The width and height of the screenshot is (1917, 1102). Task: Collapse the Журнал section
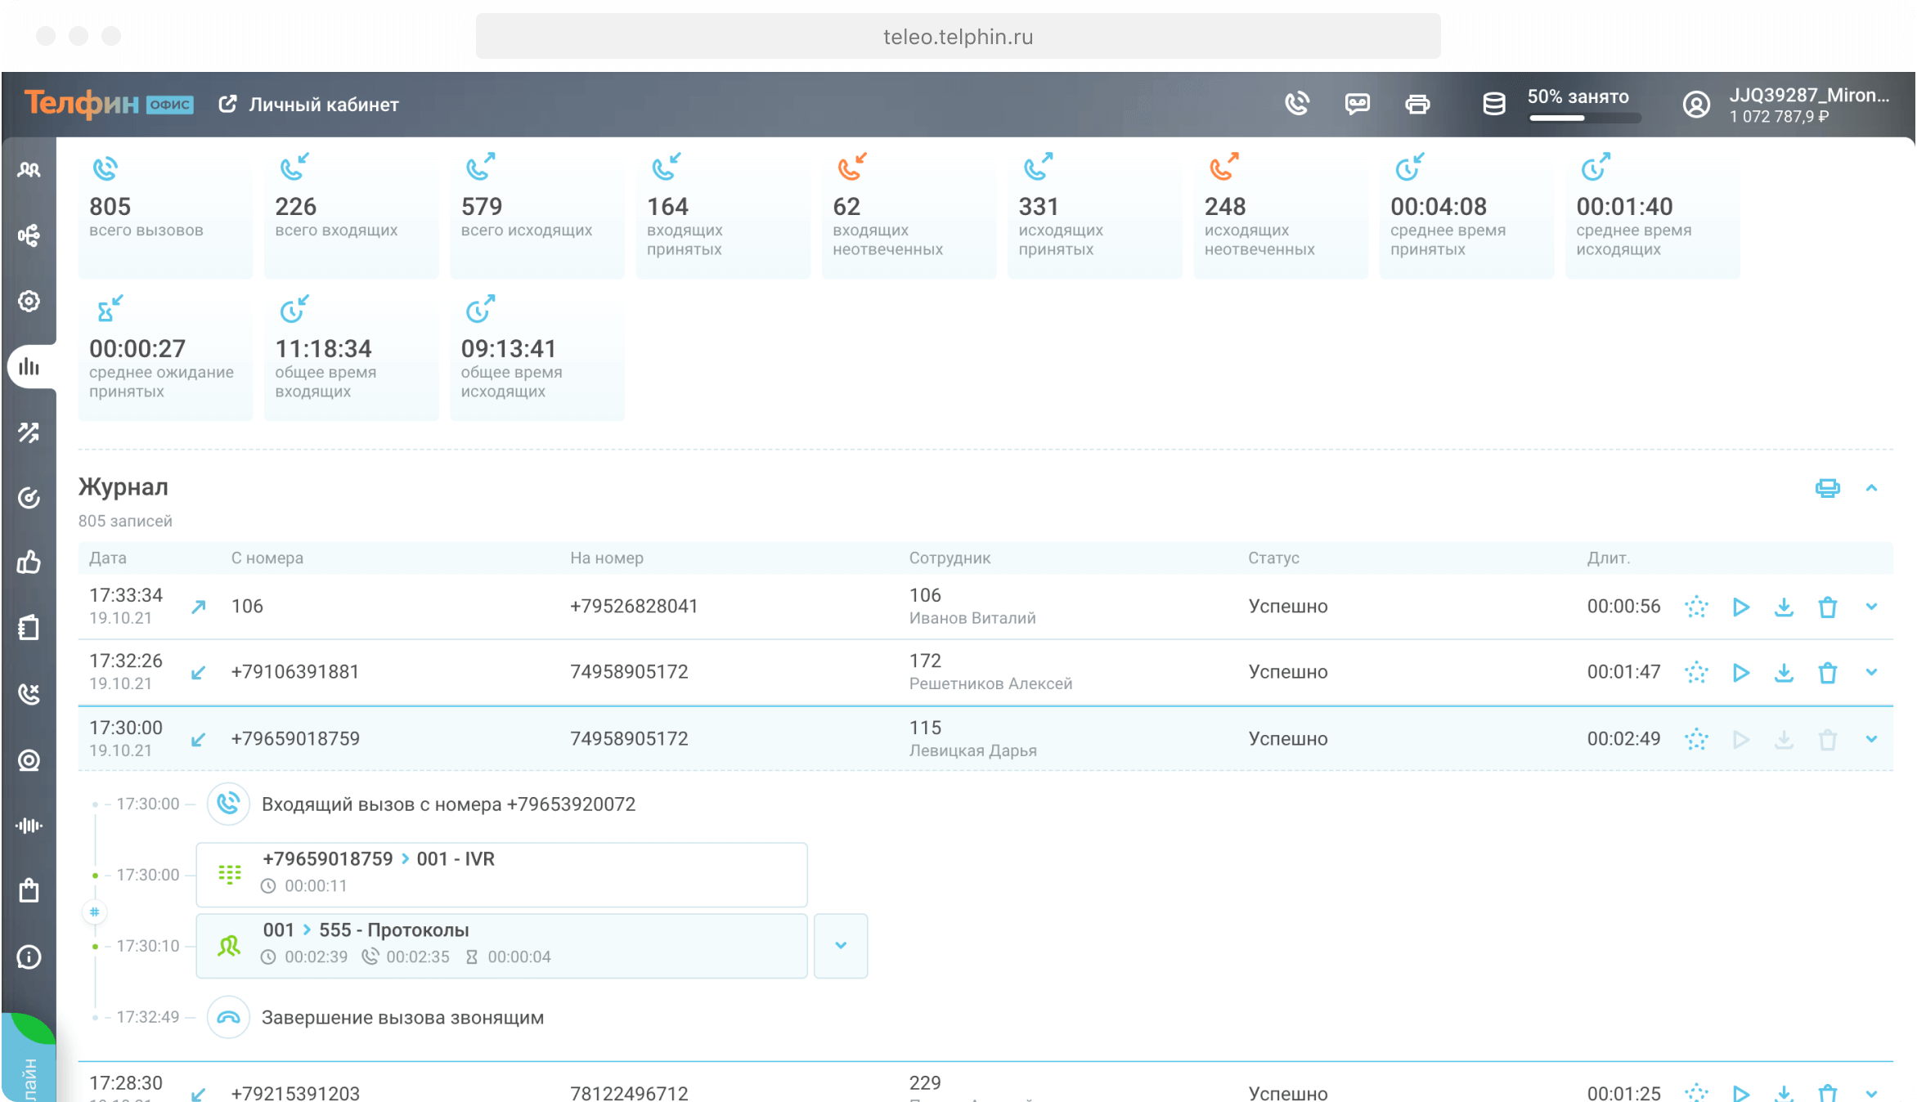click(1871, 488)
